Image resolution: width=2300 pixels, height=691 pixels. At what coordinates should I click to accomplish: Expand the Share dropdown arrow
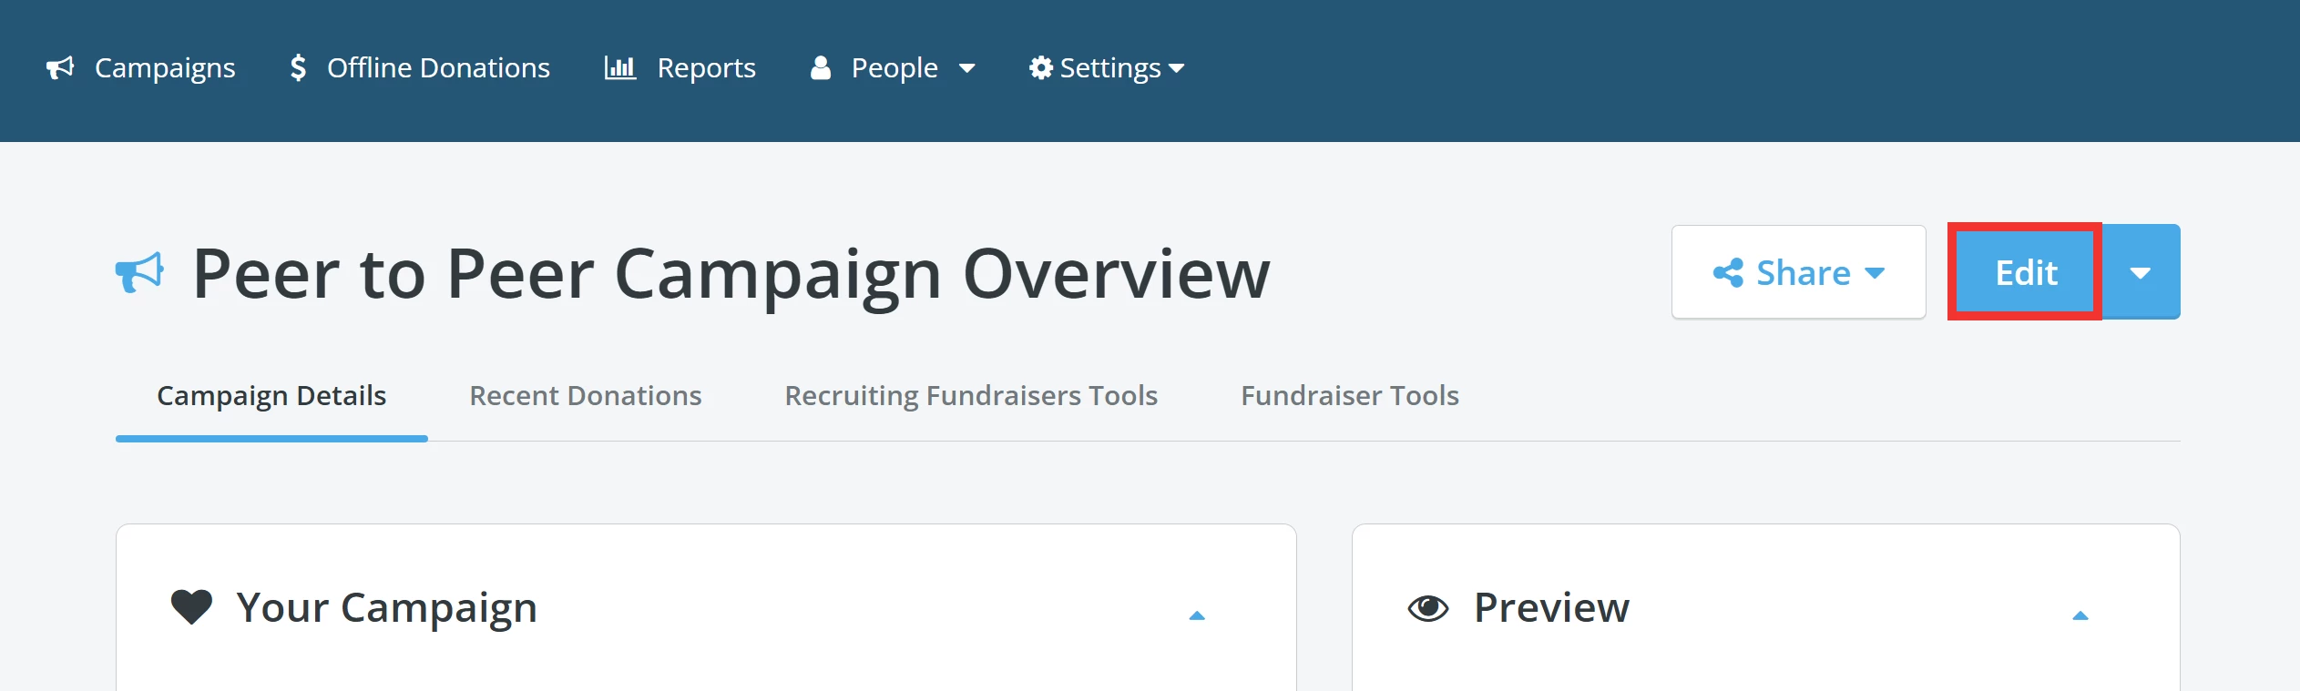click(1875, 272)
